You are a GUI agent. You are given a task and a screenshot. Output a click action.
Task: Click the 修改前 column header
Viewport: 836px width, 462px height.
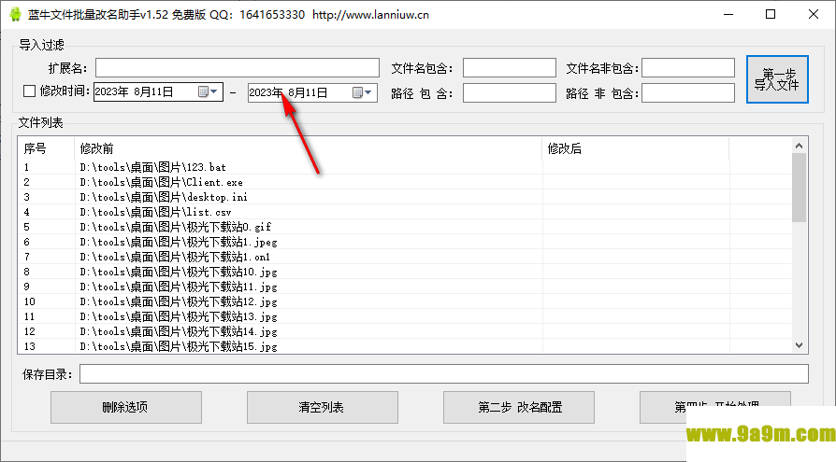click(x=309, y=148)
